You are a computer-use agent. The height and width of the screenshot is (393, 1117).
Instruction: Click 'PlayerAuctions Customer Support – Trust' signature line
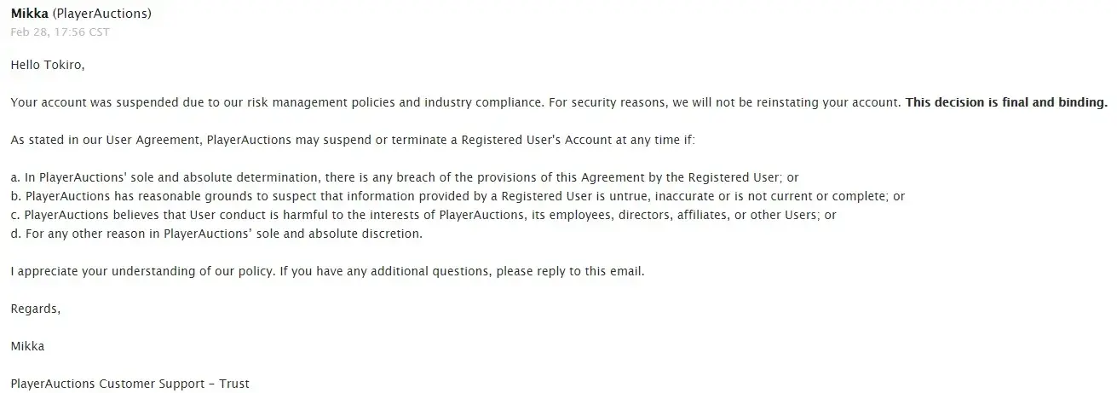point(130,384)
